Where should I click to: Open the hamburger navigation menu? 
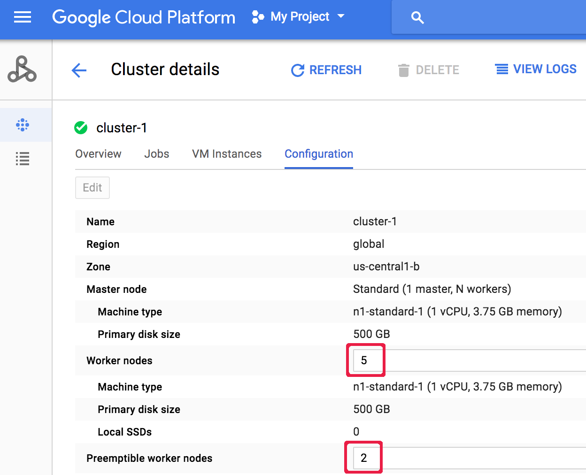(22, 18)
